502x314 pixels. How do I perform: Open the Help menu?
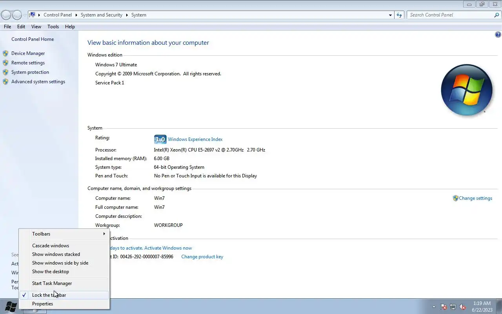[70, 27]
